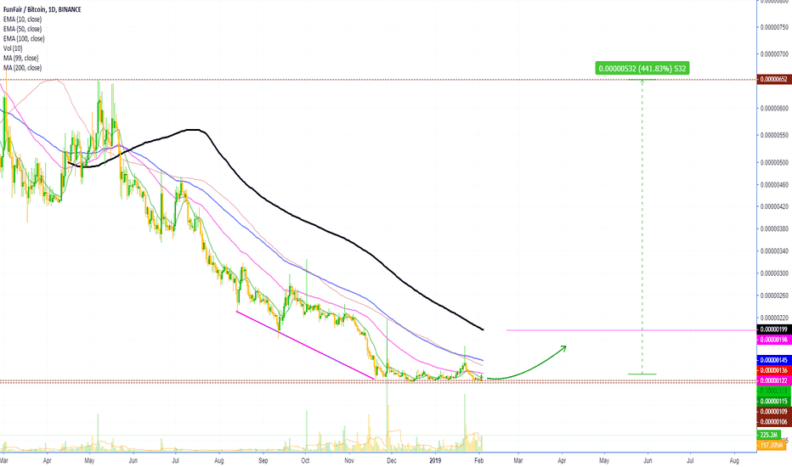This screenshot has width=792, height=467.
Task: Click the magenta descending support trendline
Action: coord(306,345)
